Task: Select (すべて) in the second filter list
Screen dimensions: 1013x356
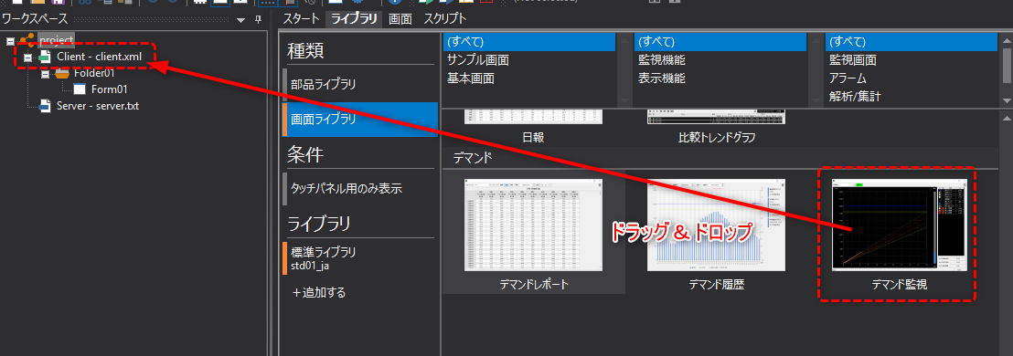Action: (720, 42)
